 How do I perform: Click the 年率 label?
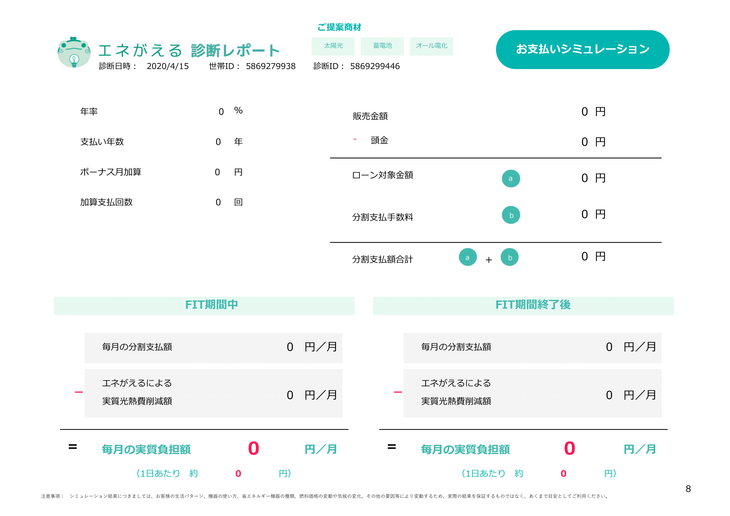(x=89, y=112)
